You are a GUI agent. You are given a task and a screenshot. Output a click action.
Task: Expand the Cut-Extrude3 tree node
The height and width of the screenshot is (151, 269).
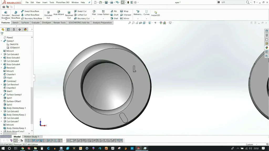point(1,54)
